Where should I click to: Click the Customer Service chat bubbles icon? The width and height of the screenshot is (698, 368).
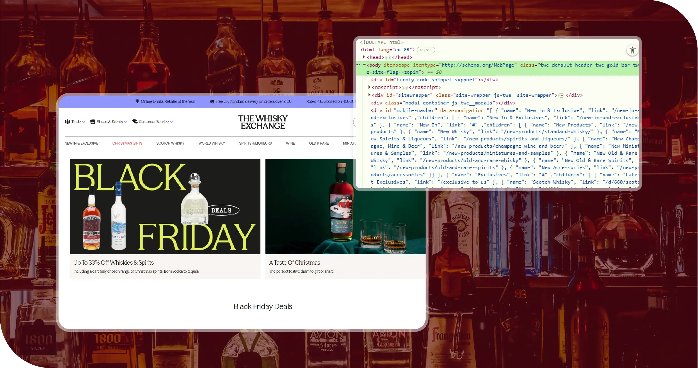[x=135, y=121]
